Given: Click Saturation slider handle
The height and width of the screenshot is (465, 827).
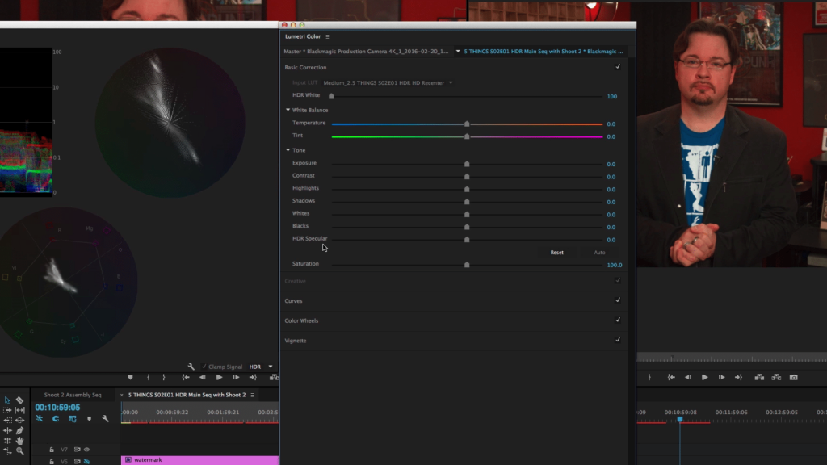Looking at the screenshot, I should 467,265.
